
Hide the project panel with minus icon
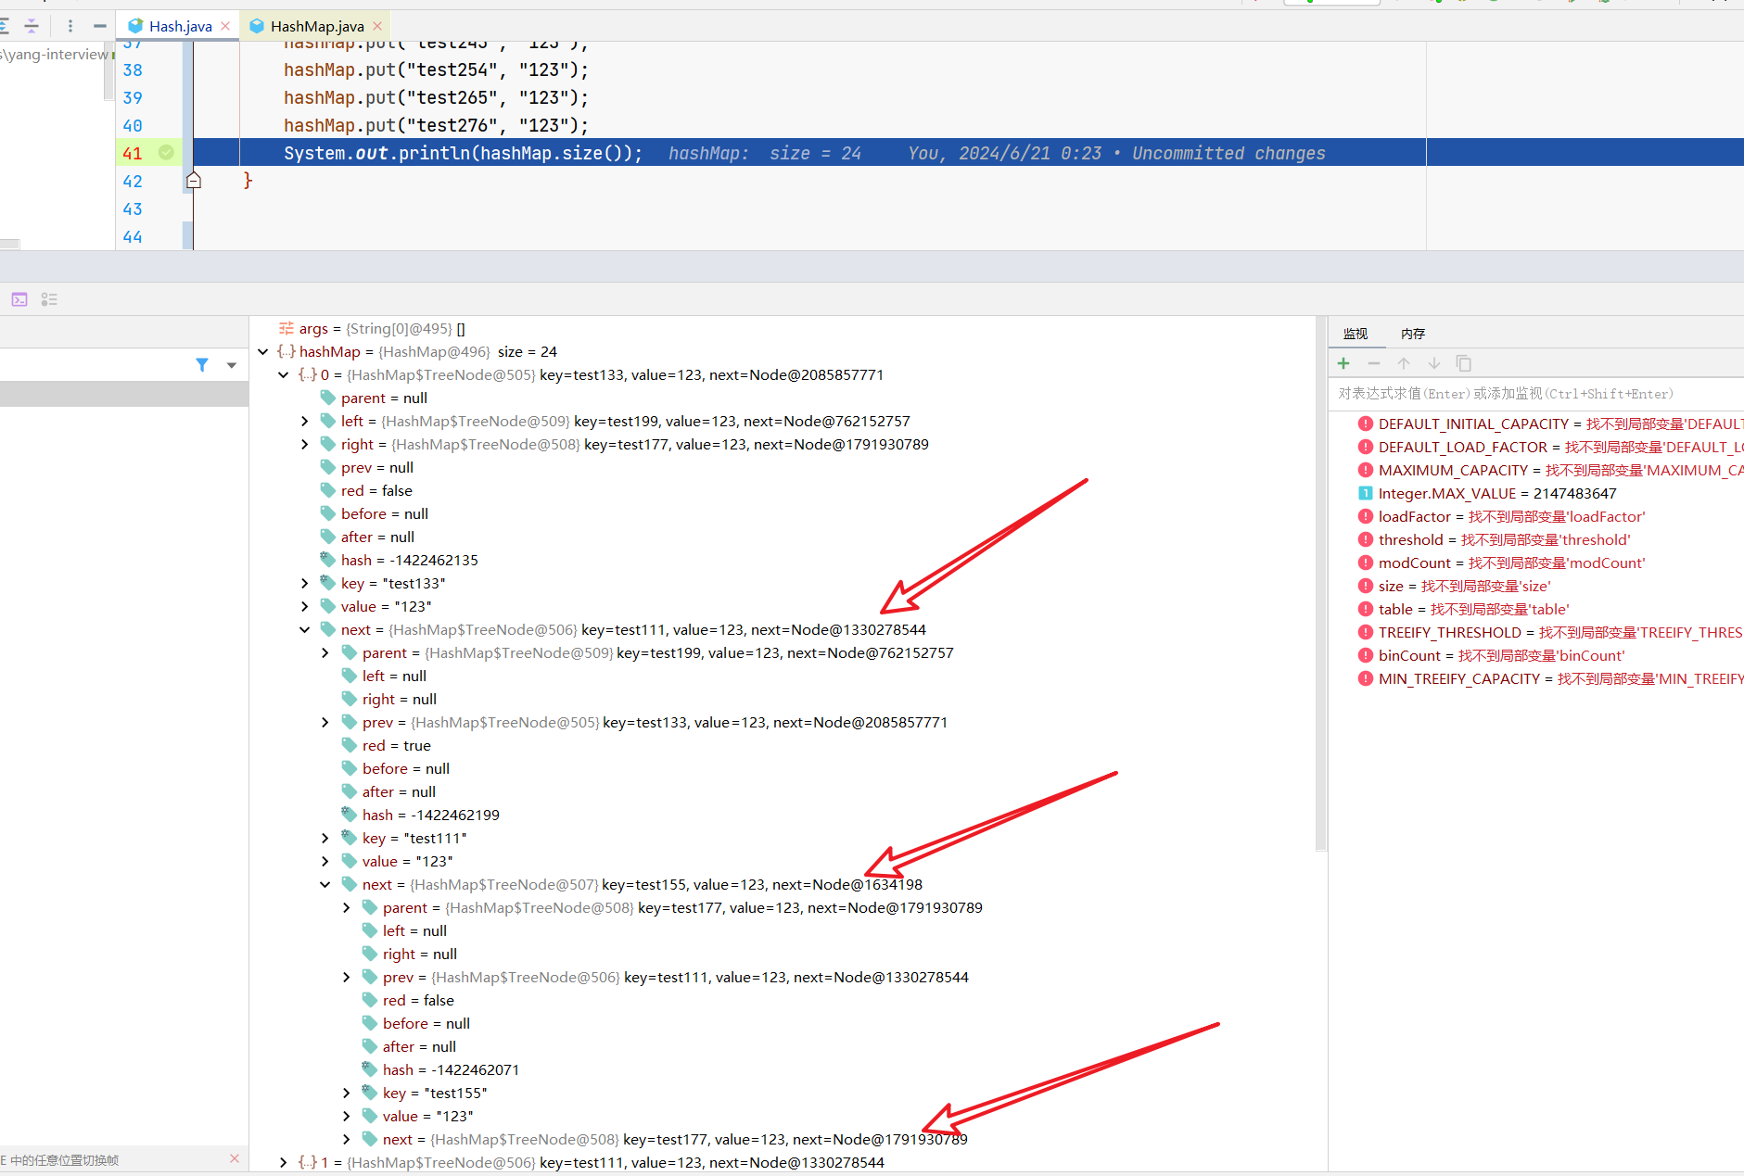100,26
